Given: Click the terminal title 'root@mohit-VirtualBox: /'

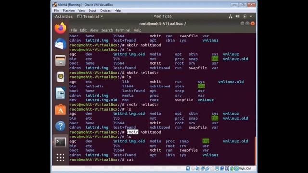Looking at the screenshot, I should pos(163,24).
